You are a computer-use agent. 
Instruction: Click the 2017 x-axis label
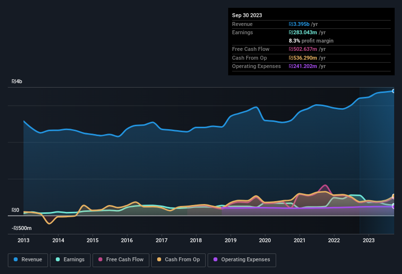[162, 240]
